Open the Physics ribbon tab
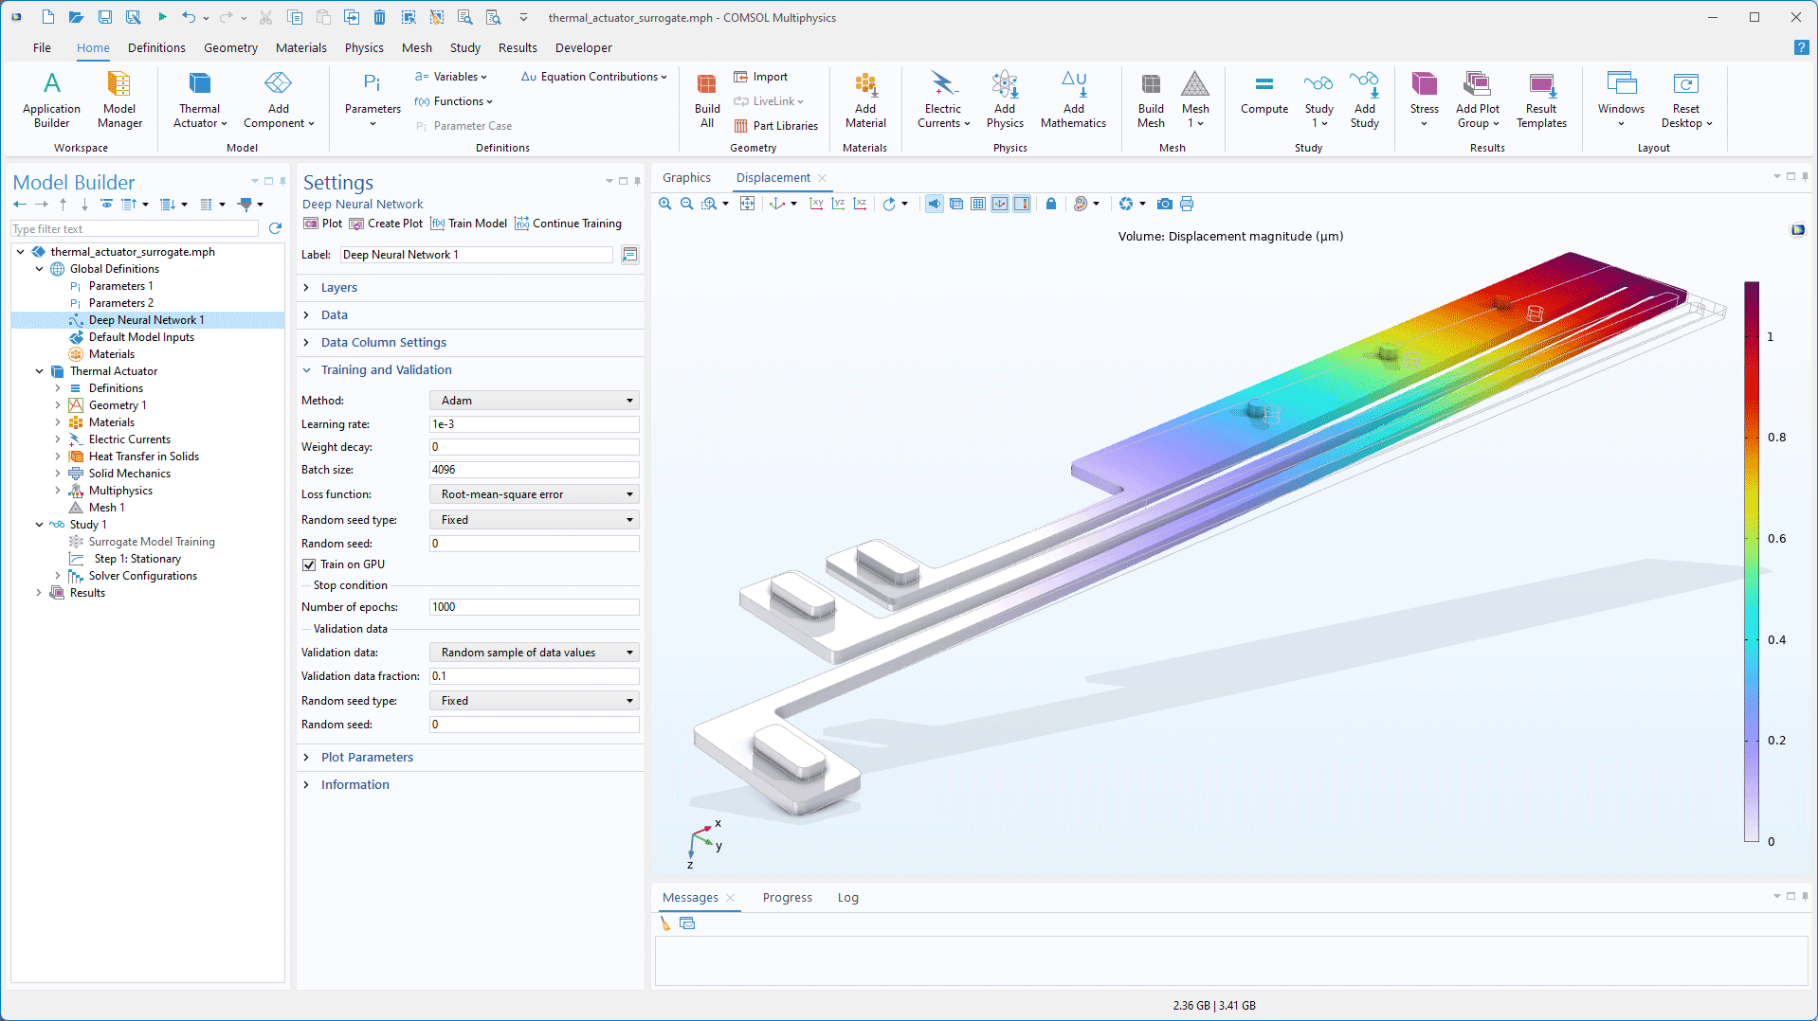This screenshot has height=1021, width=1818. click(x=364, y=47)
